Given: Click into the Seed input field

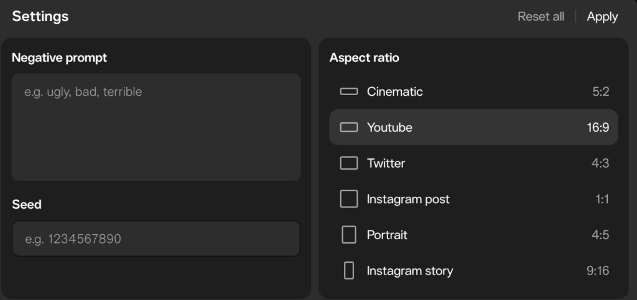Looking at the screenshot, I should [156, 239].
